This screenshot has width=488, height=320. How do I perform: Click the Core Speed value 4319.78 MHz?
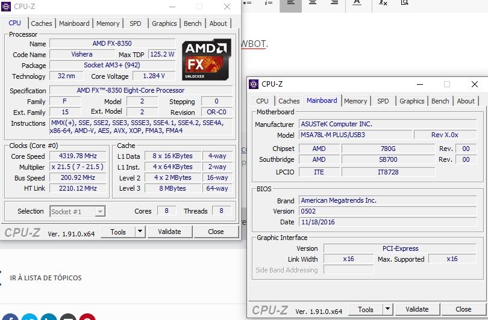pyautogui.click(x=78, y=156)
